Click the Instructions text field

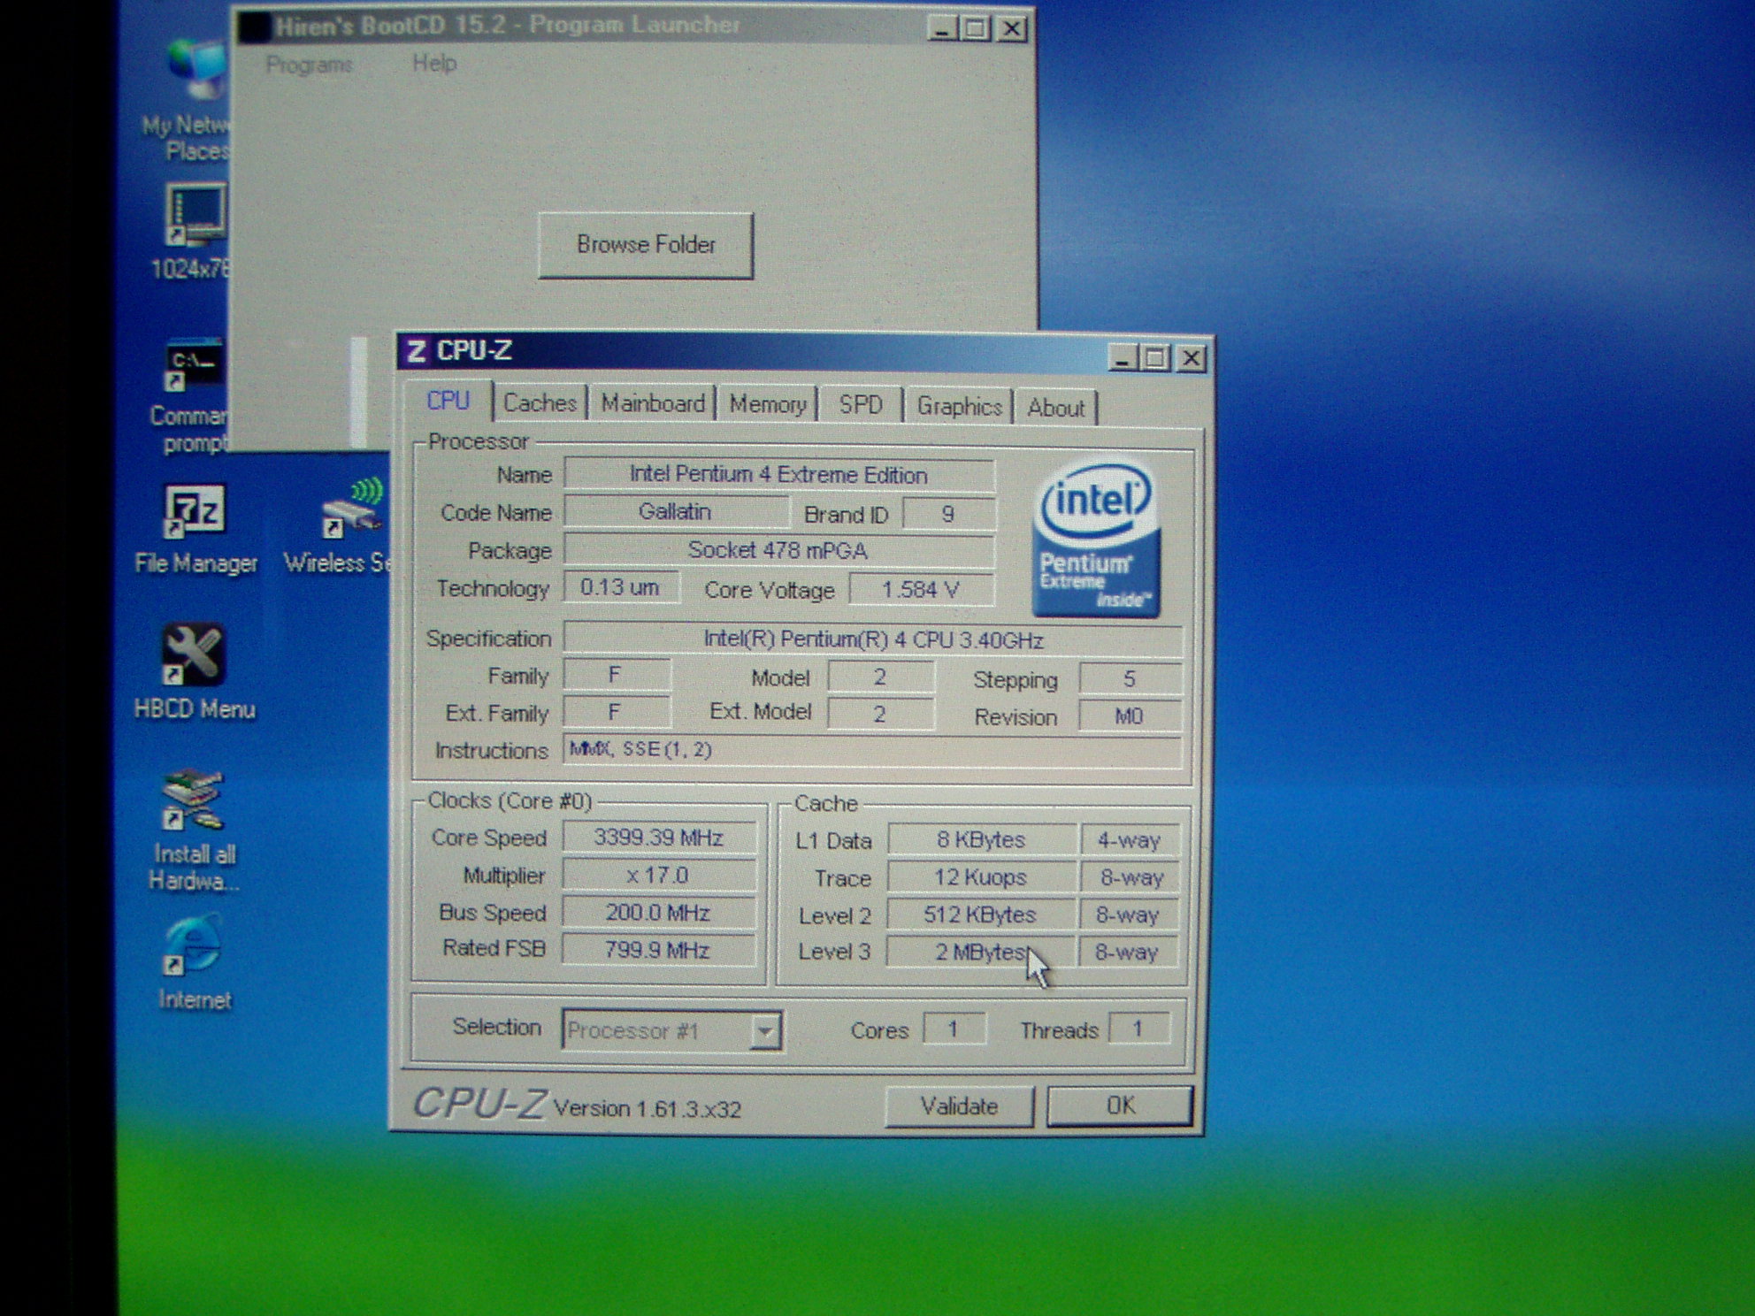pyautogui.click(x=871, y=751)
